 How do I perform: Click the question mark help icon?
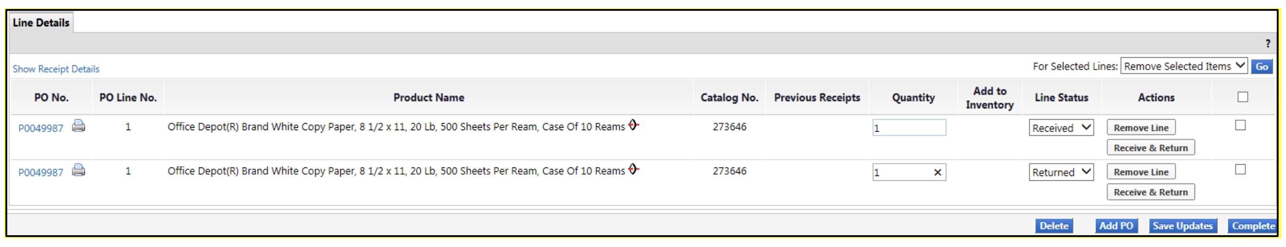[x=1268, y=44]
